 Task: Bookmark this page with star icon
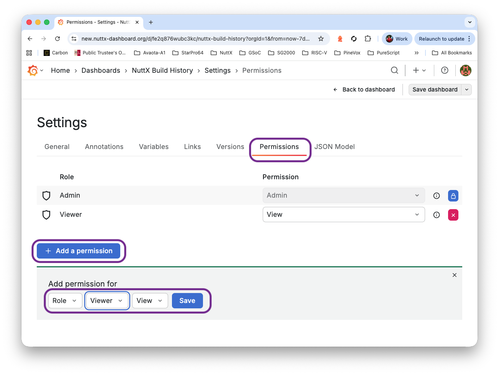pyautogui.click(x=321, y=39)
